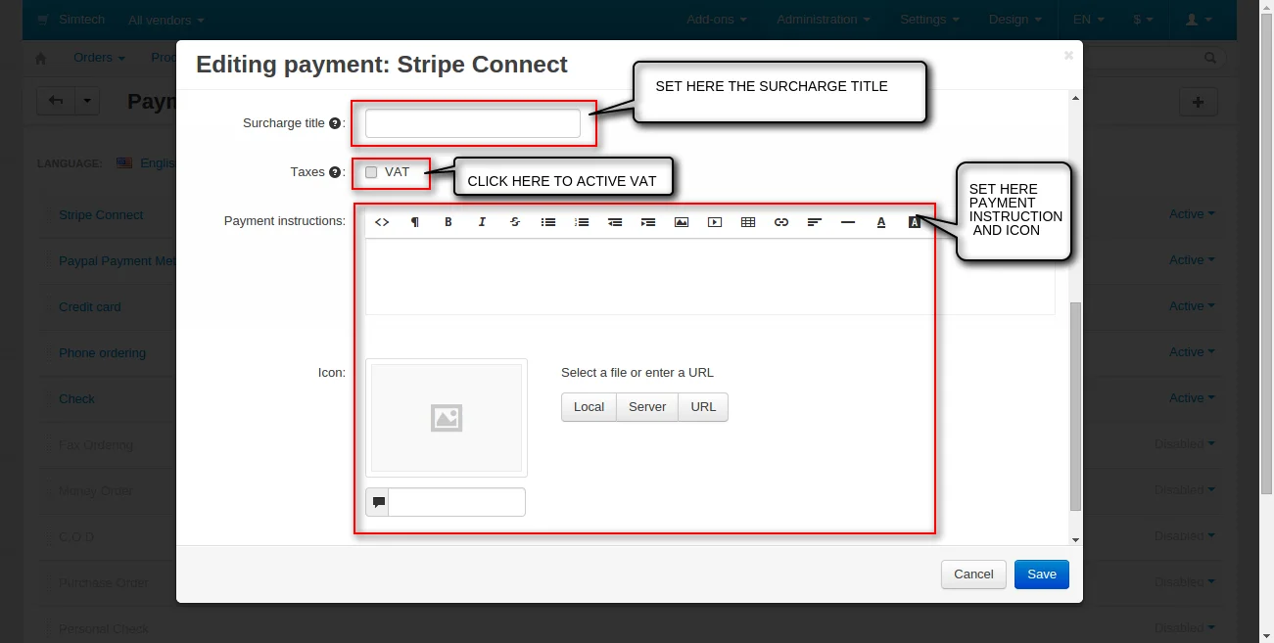Click the icon alt text comment icon
The width and height of the screenshot is (1274, 643).
pyautogui.click(x=378, y=502)
